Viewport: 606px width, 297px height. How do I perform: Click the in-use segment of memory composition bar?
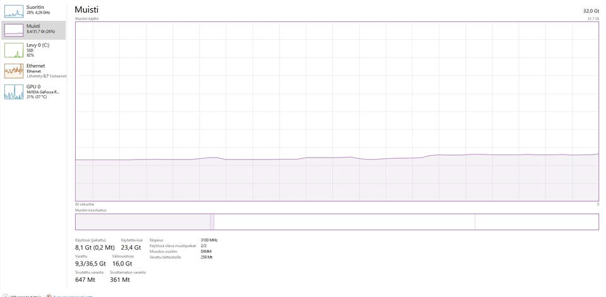(x=143, y=222)
